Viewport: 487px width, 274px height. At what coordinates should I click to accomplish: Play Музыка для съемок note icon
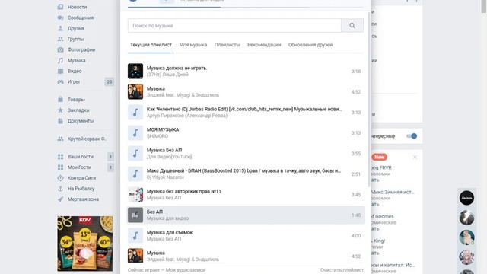pos(135,235)
